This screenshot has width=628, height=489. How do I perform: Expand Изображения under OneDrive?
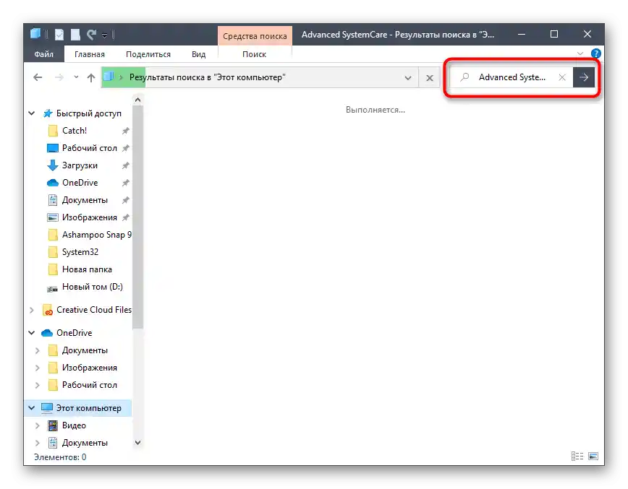[x=37, y=368]
